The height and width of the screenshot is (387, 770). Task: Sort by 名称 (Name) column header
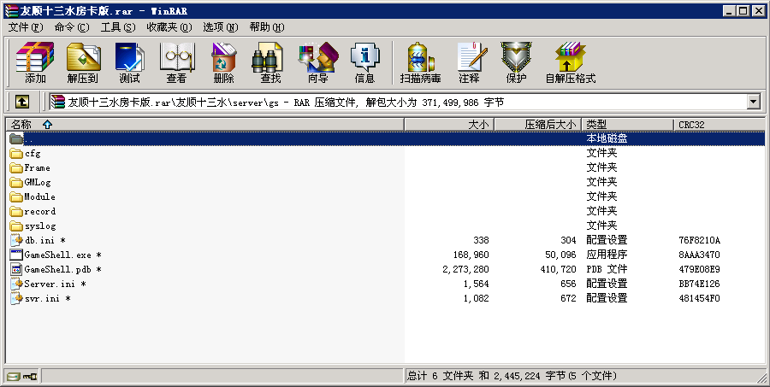click(21, 124)
